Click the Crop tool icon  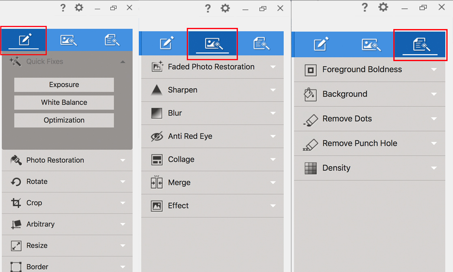[16, 203]
